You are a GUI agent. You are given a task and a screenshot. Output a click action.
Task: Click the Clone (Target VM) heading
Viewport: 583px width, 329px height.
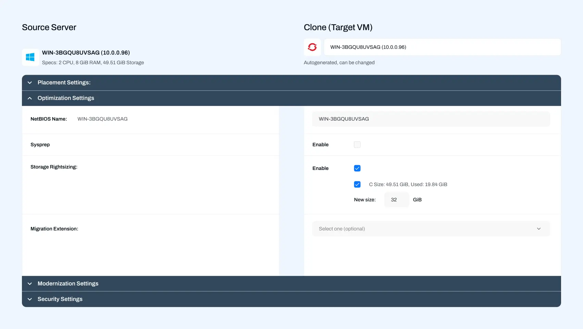(338, 27)
